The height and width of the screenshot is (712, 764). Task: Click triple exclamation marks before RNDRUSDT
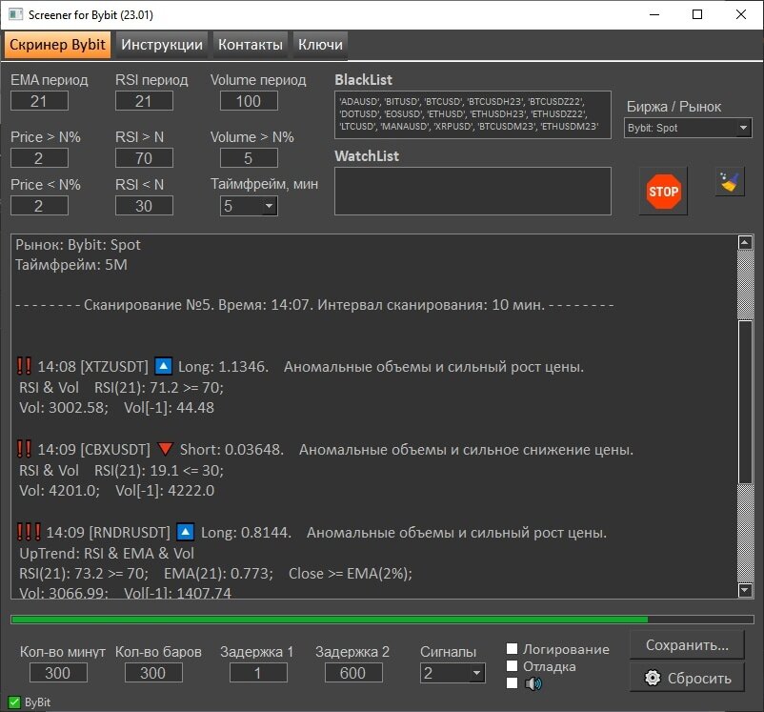pos(29,532)
